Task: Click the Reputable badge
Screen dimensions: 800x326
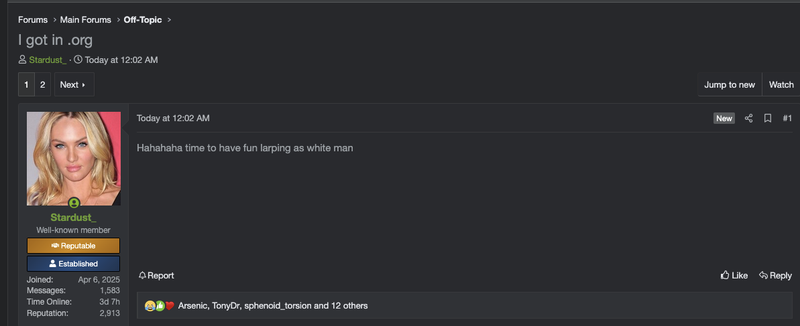Action: click(74, 246)
